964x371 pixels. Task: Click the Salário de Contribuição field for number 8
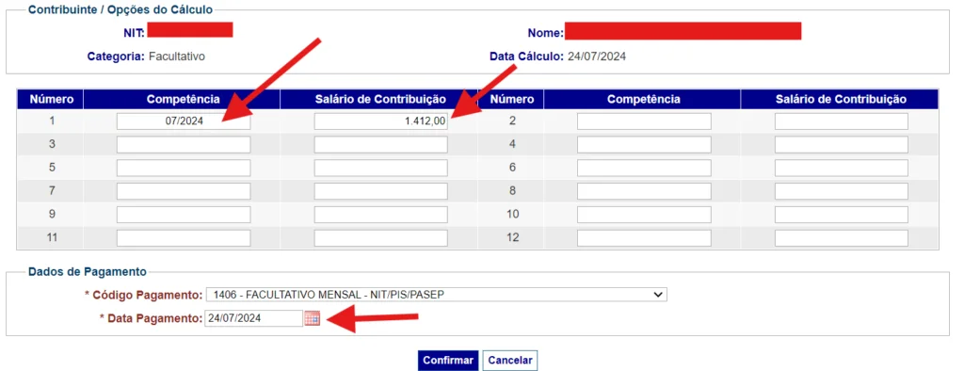[x=842, y=191]
